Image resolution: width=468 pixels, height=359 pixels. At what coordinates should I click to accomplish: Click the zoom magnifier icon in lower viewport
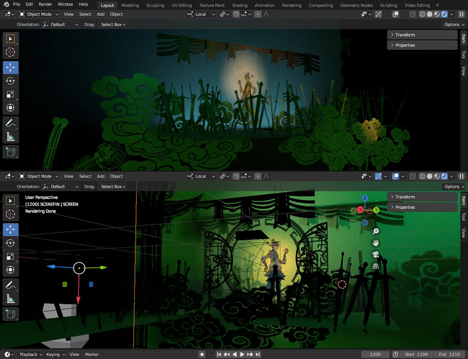coord(376,232)
